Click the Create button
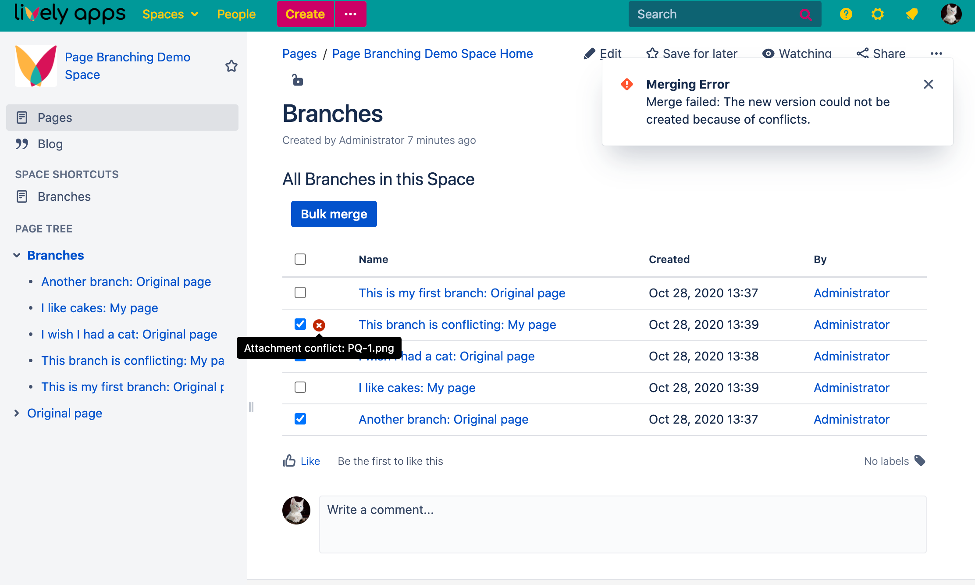This screenshot has height=585, width=975. [305, 14]
